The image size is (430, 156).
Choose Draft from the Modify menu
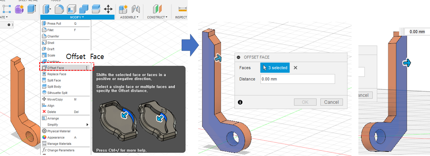(66, 49)
